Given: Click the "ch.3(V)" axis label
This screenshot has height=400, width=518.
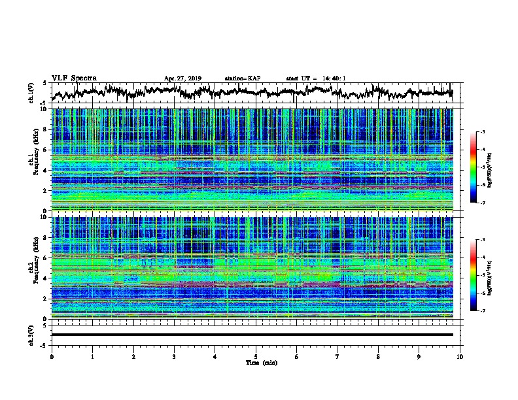Looking at the screenshot, I should point(31,335).
